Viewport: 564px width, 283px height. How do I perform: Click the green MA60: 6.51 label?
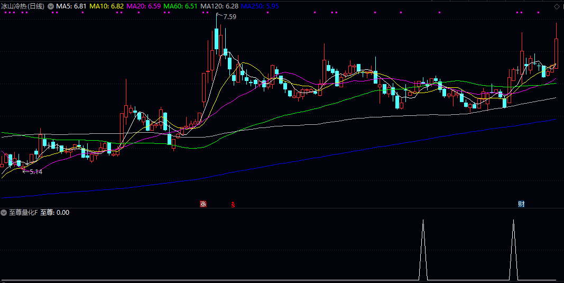pyautogui.click(x=181, y=6)
